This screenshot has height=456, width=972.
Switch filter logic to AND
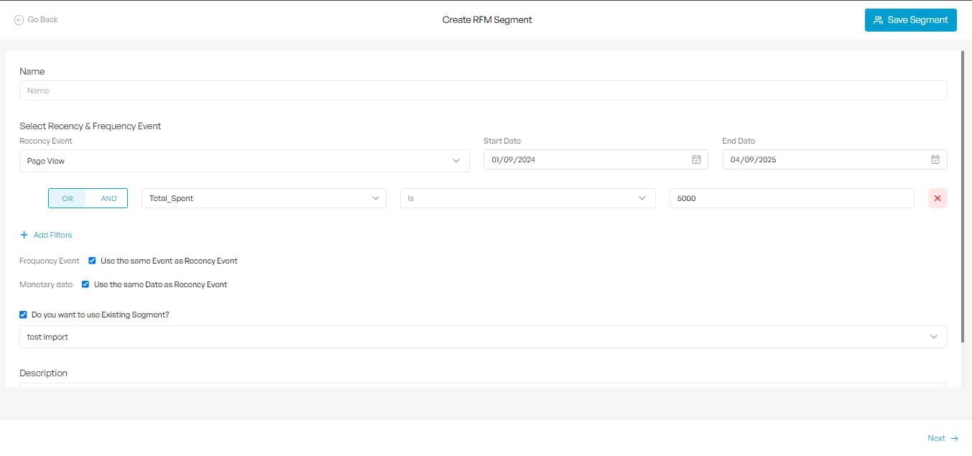[x=108, y=198]
